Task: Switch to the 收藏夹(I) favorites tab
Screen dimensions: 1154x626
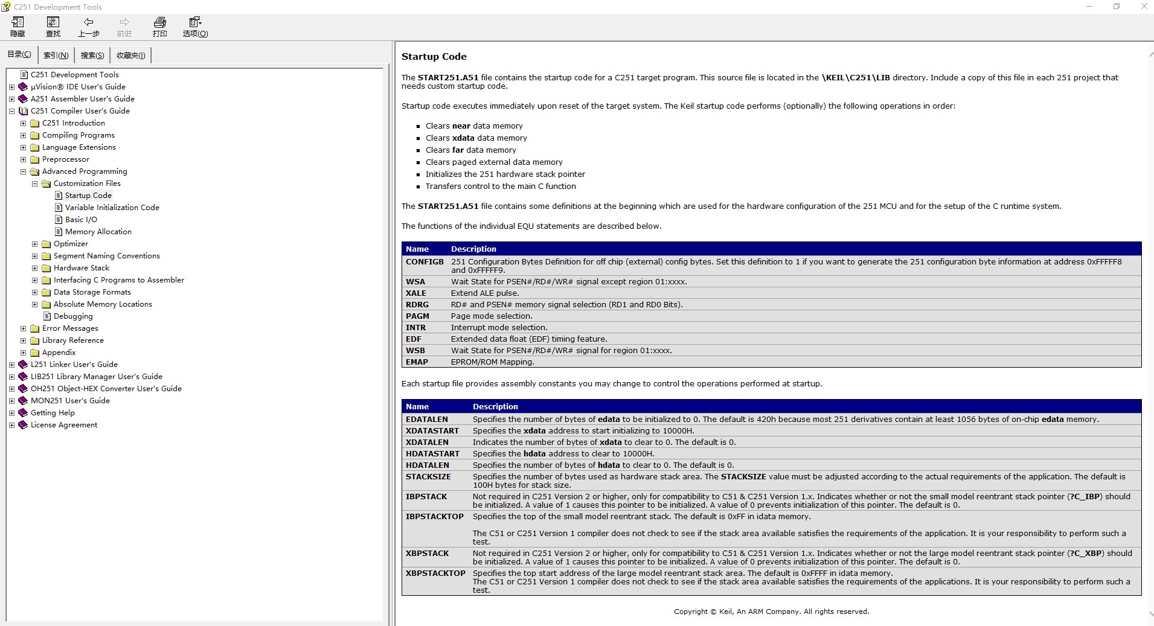Action: tap(131, 55)
